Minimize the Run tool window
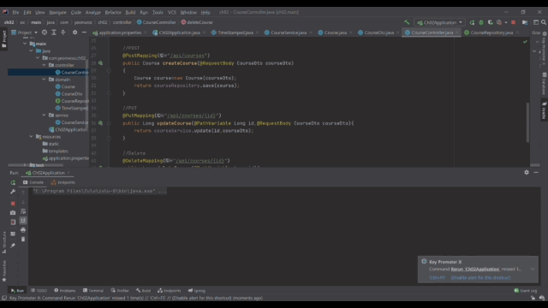This screenshot has width=548, height=308. (536, 173)
